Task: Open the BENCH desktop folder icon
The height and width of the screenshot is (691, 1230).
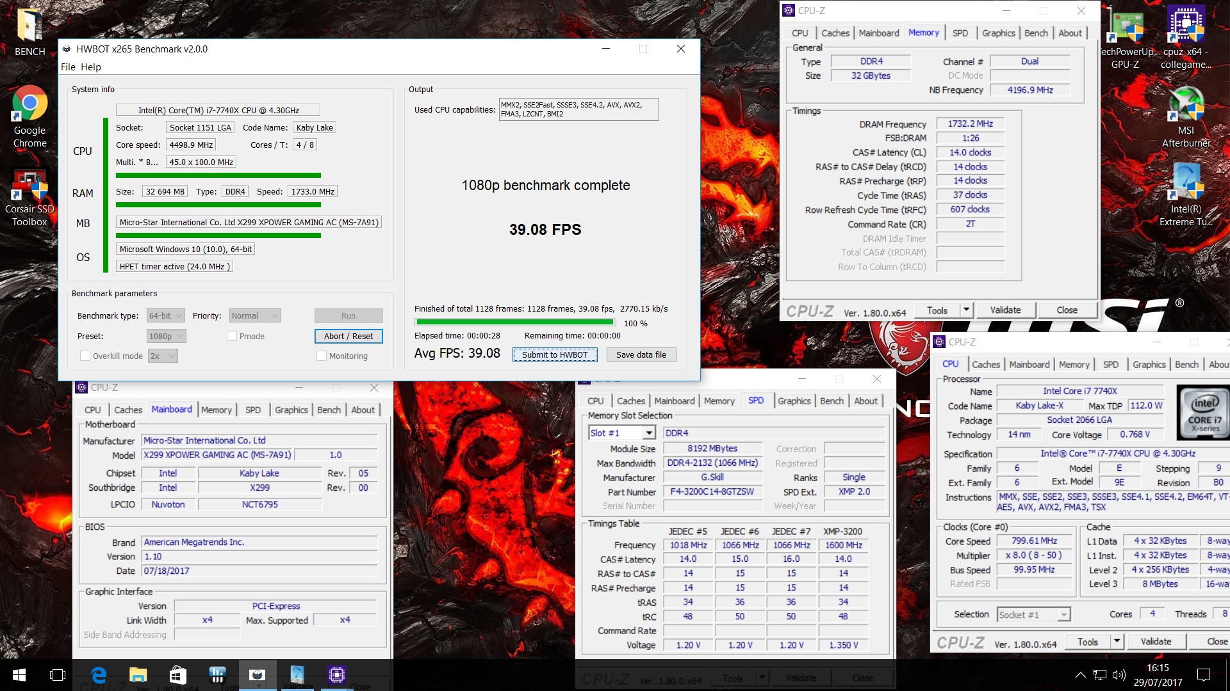Action: point(29,32)
